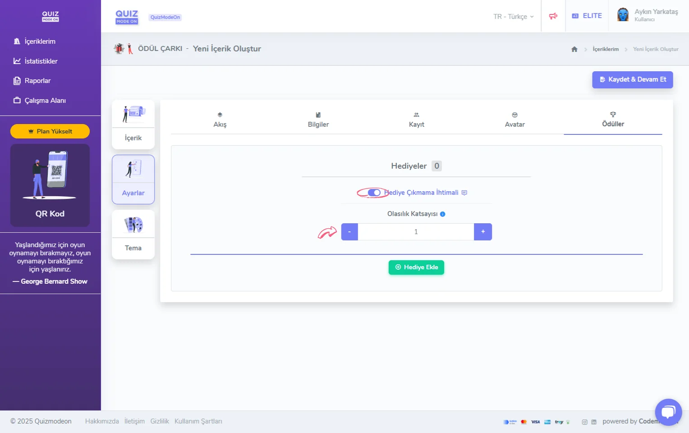Viewport: 689px width, 433px height.
Task: Click the comment icon after Hediye Çıkmama İhtimali
Action: pyautogui.click(x=464, y=193)
